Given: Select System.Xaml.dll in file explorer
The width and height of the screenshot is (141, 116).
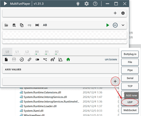Looking at the screenshot, I should [34, 111].
